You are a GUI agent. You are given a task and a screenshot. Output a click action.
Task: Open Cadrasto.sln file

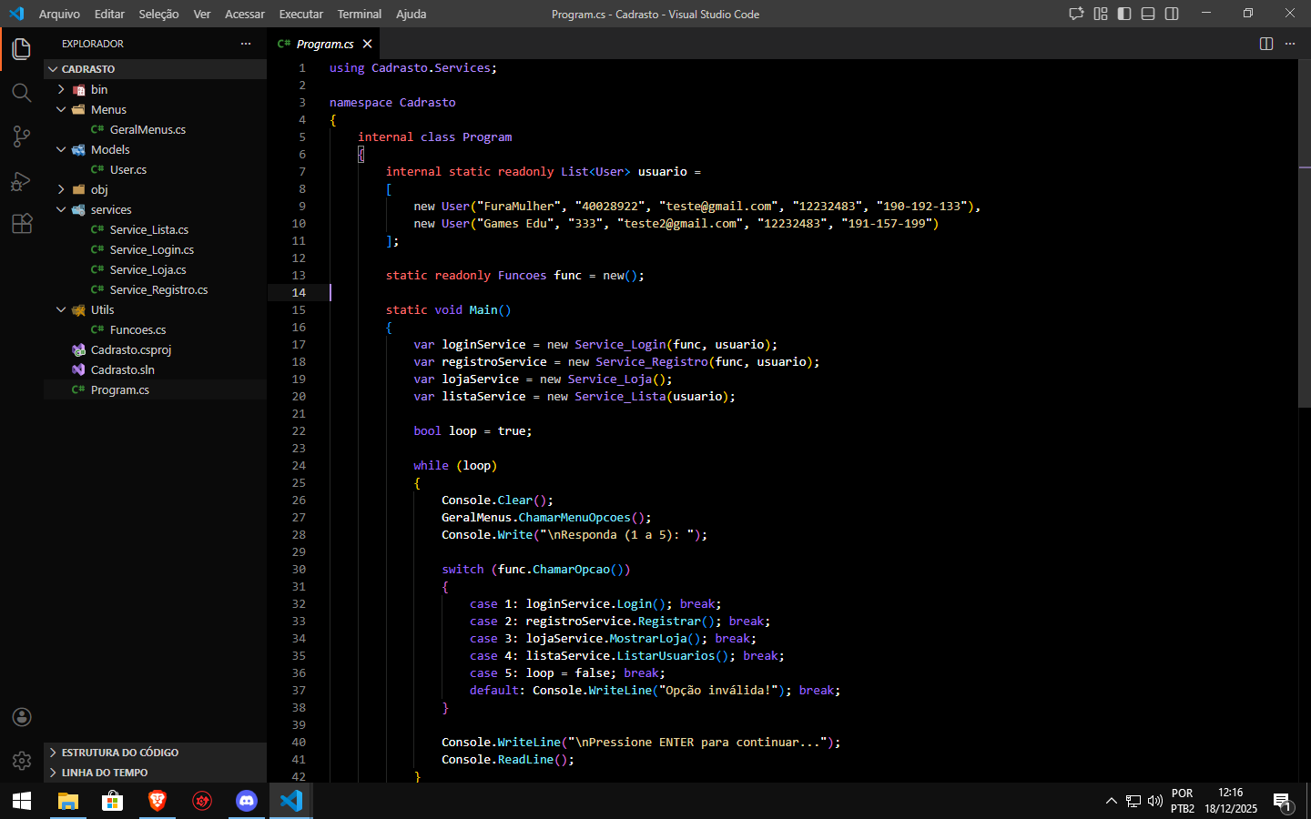click(x=155, y=369)
